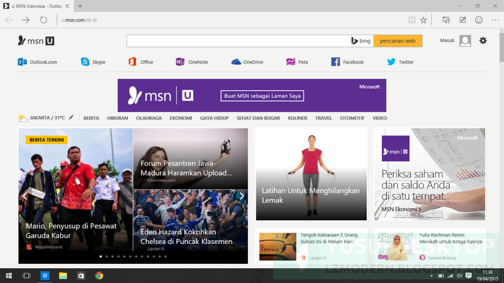The width and height of the screenshot is (504, 283).
Task: Open Facebook shortcut
Action: 348,62
